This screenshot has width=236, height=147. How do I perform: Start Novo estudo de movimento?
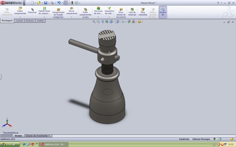tap(121, 13)
